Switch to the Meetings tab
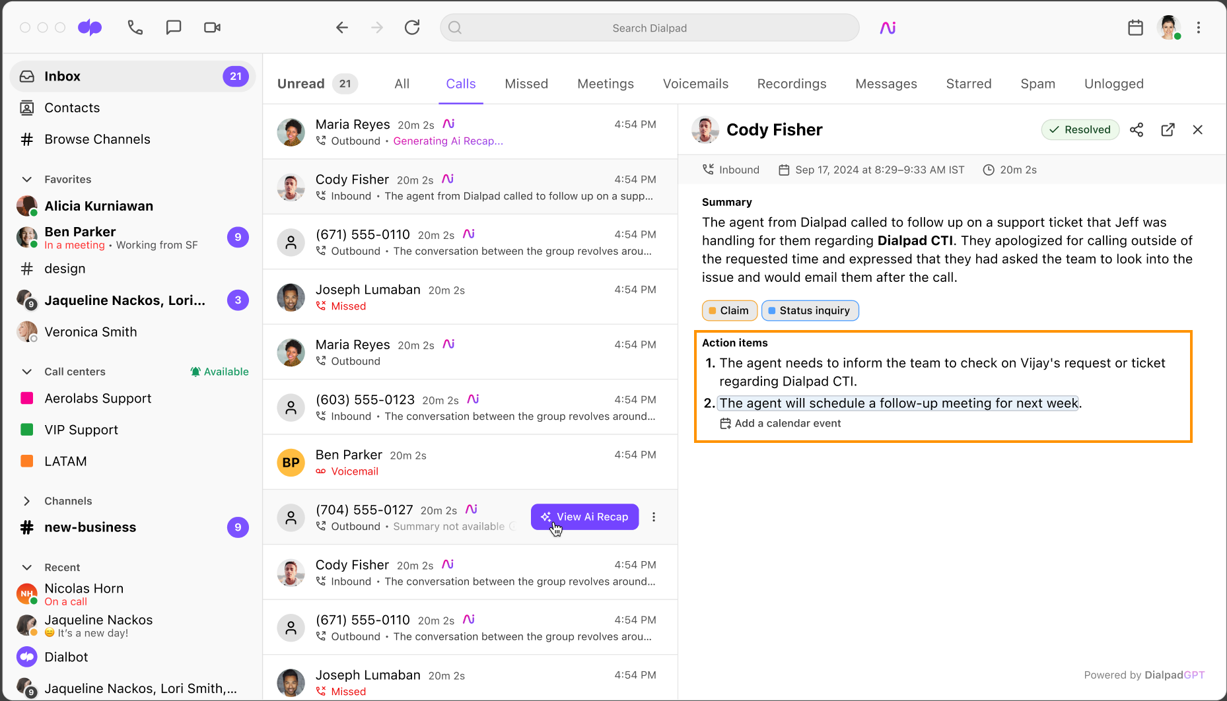Viewport: 1227px width, 701px height. pos(606,84)
